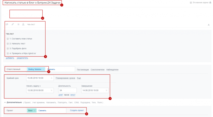The width and height of the screenshot is (213, 117).
Task: Click the quote icon in editor toolbar
Action: pyautogui.click(x=18, y=24)
